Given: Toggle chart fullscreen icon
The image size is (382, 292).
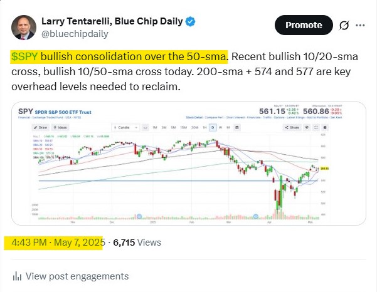Looking at the screenshot, I should (x=316, y=127).
